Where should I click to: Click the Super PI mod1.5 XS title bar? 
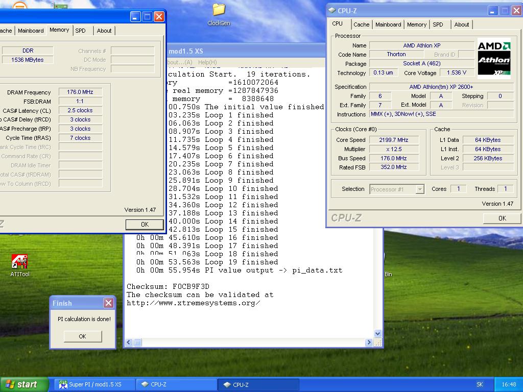[x=246, y=51]
